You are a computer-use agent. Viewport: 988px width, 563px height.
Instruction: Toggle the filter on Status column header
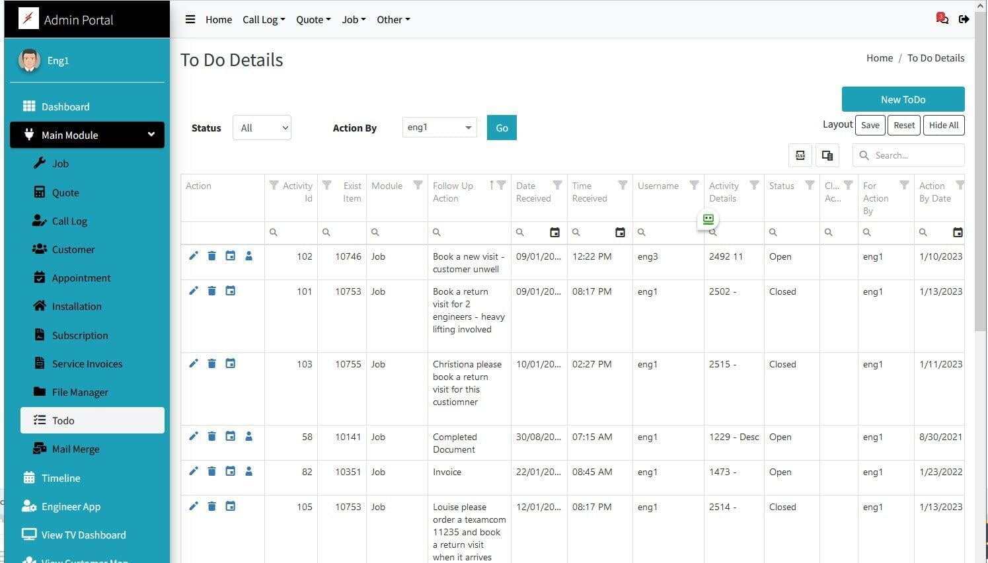click(x=810, y=186)
